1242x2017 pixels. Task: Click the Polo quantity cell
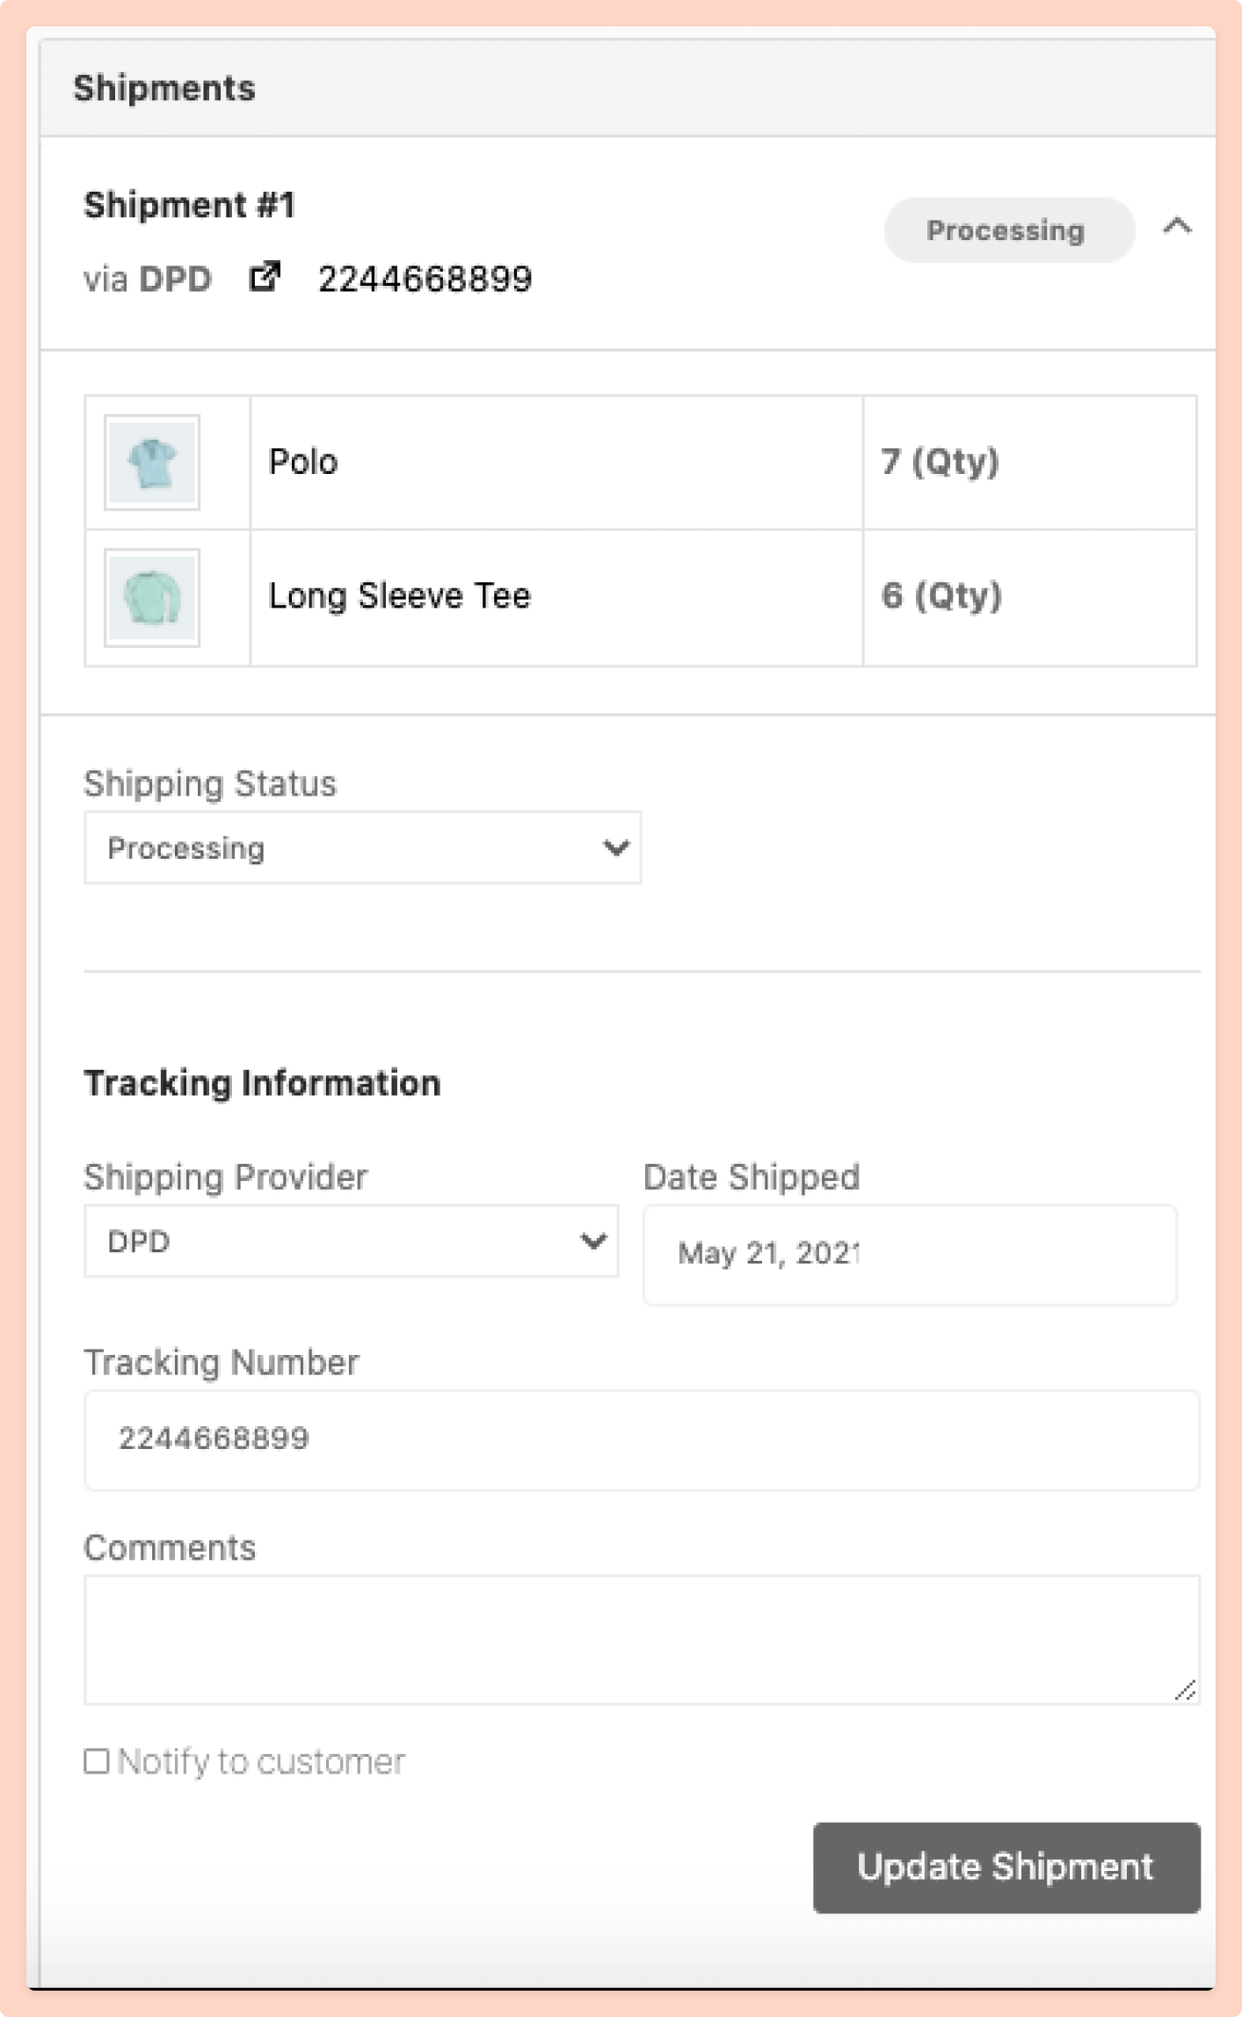[x=941, y=461]
